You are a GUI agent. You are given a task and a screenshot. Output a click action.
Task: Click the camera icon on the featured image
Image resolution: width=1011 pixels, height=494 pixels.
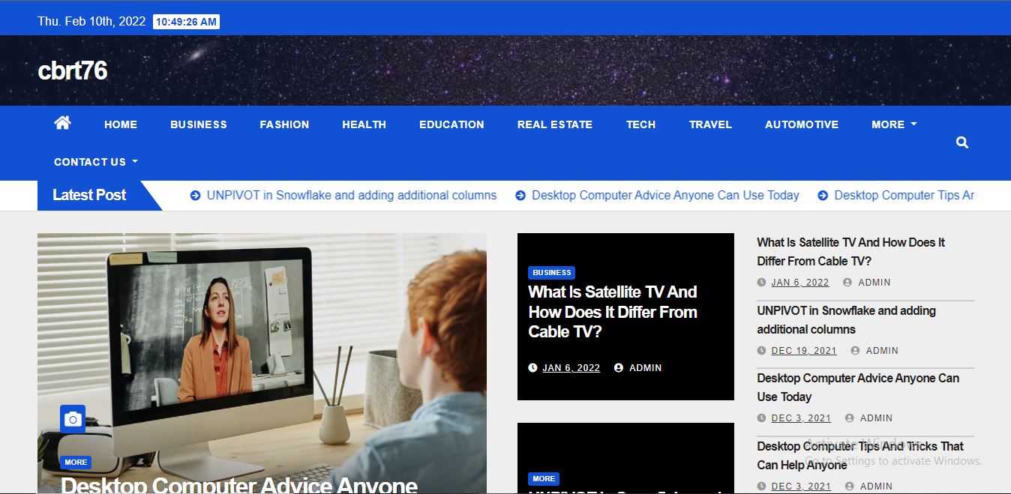click(x=73, y=419)
